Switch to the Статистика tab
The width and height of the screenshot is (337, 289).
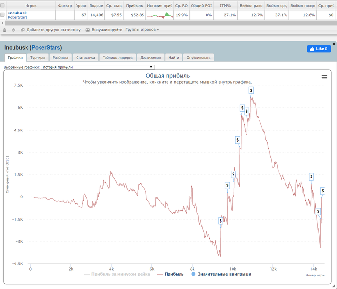(x=85, y=58)
